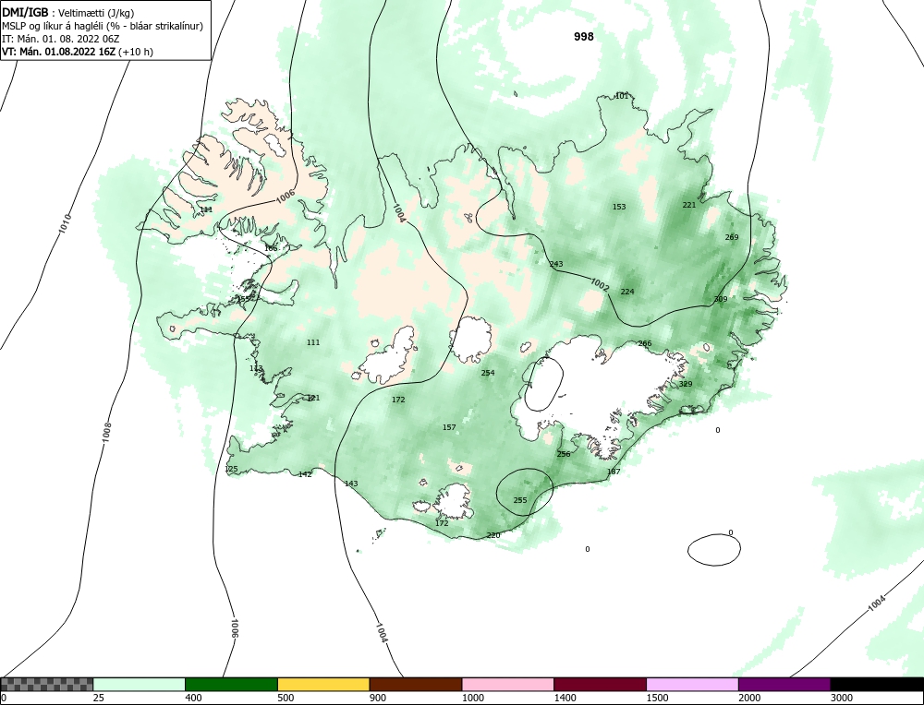Image resolution: width=924 pixels, height=705 pixels.
Task: Click the '329' value on the map
Action: point(686,384)
